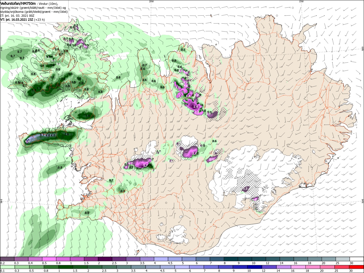Click the navy blue swatch between 10 and 12 on the lower legend
The height and width of the screenshot is (273, 364).
point(255,267)
